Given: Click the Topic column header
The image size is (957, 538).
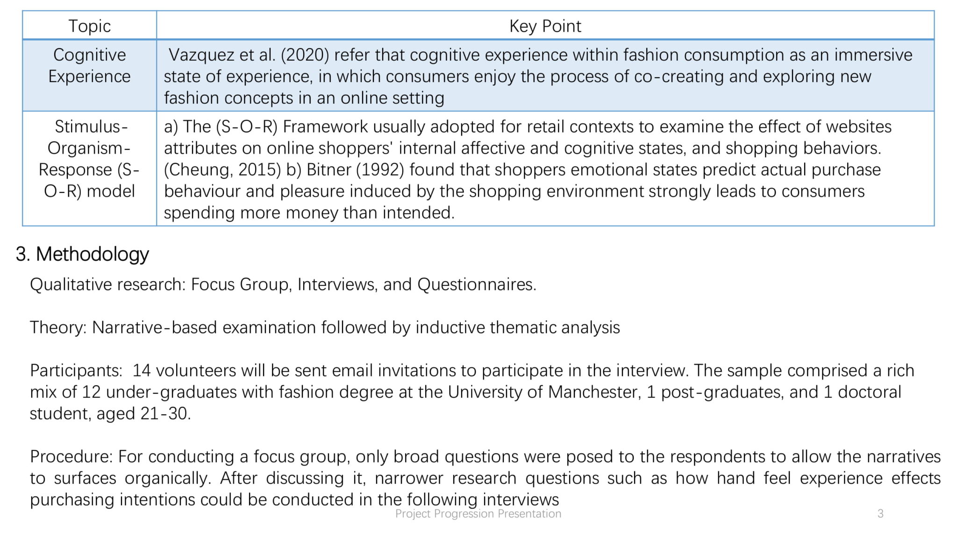Looking at the screenshot, I should coord(90,26).
